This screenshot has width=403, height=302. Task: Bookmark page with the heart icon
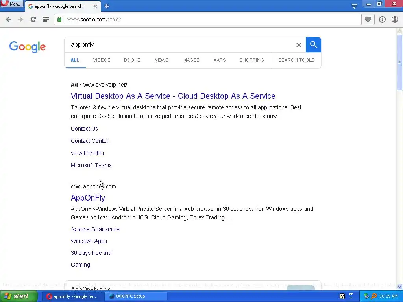[x=368, y=19]
